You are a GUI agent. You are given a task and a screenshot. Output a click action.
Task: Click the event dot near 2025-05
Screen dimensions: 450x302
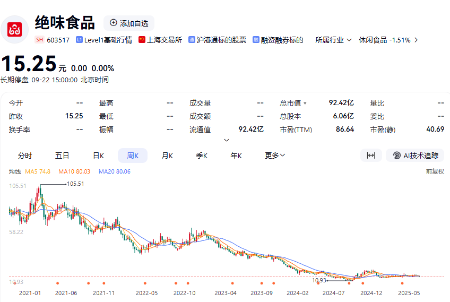pos(402,283)
